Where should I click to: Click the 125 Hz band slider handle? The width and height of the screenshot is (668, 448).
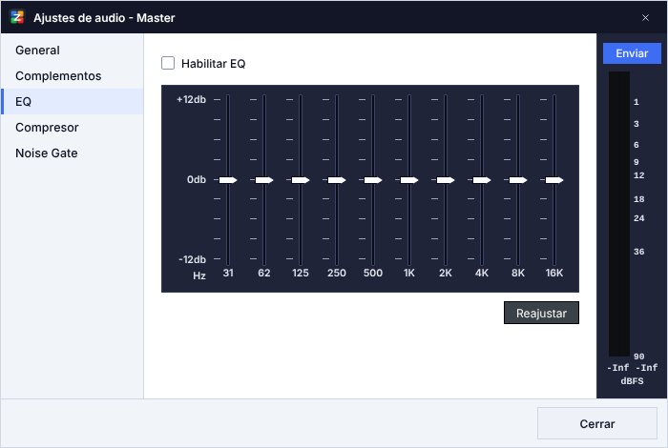click(x=301, y=180)
